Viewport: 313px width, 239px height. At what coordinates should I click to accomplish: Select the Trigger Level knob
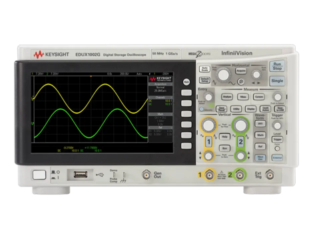click(277, 125)
